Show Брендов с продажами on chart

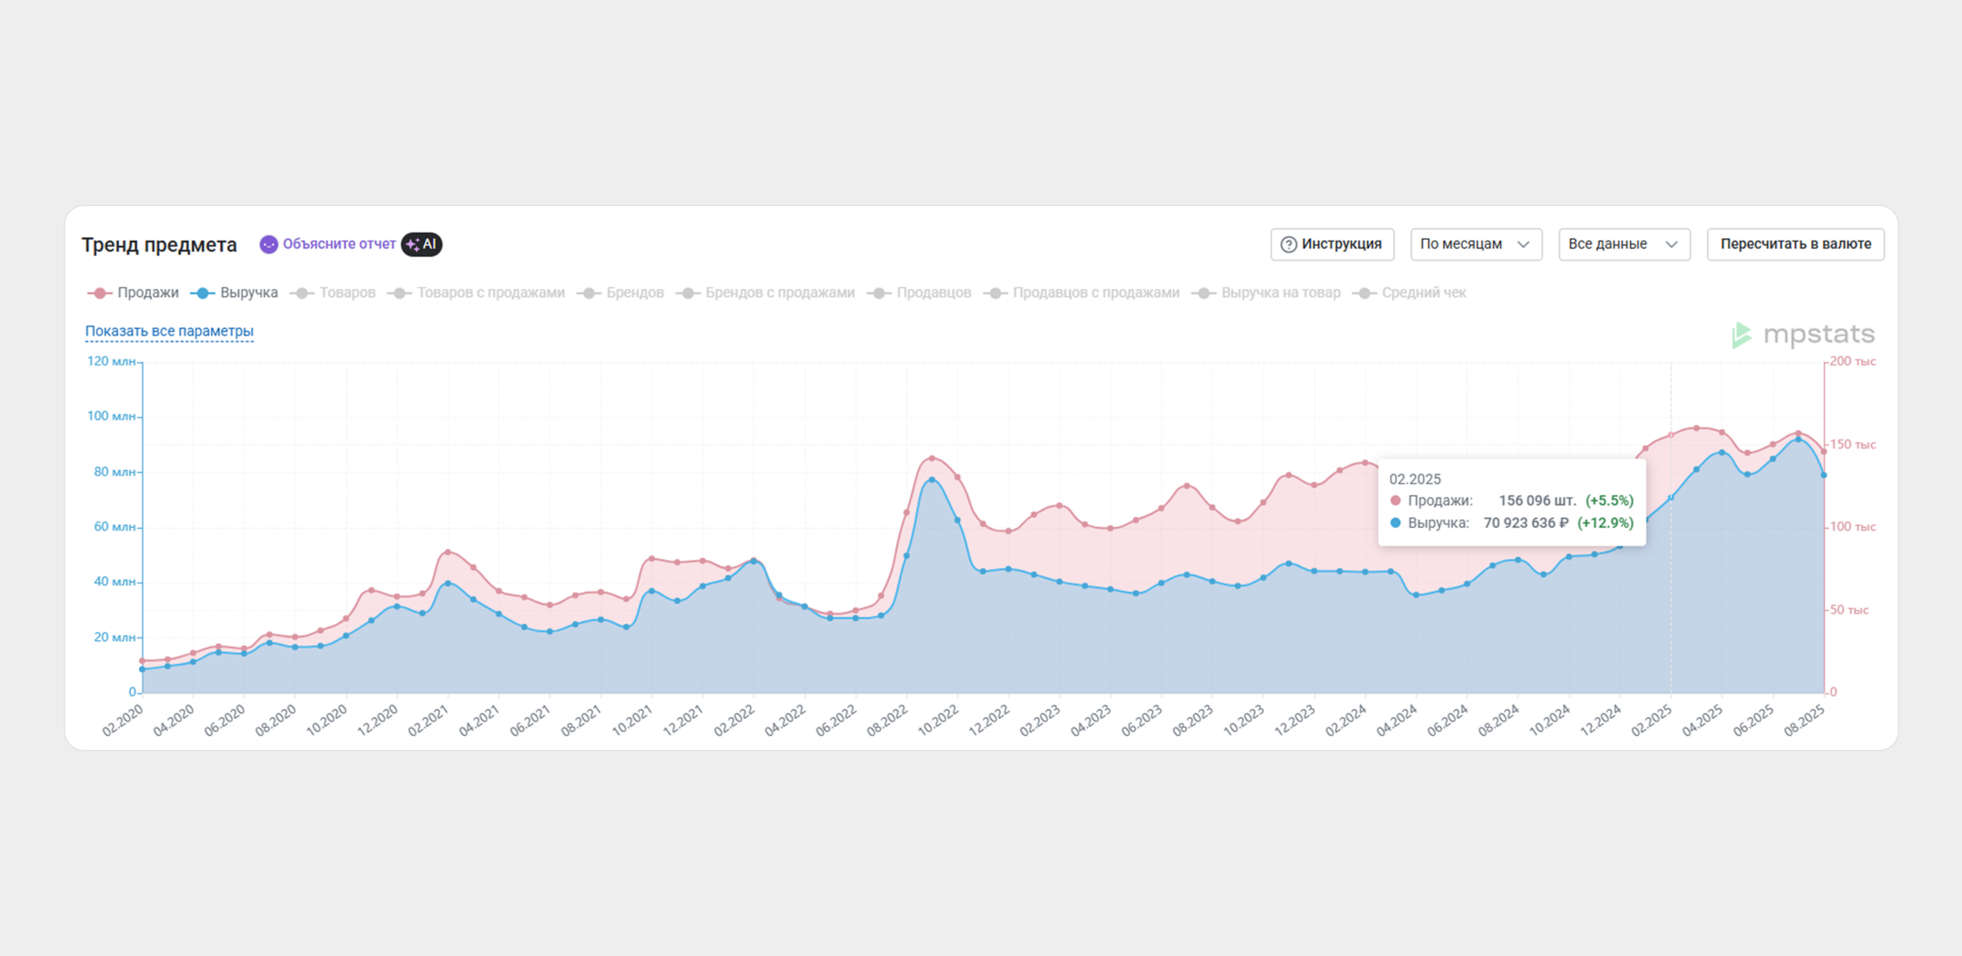(x=768, y=293)
